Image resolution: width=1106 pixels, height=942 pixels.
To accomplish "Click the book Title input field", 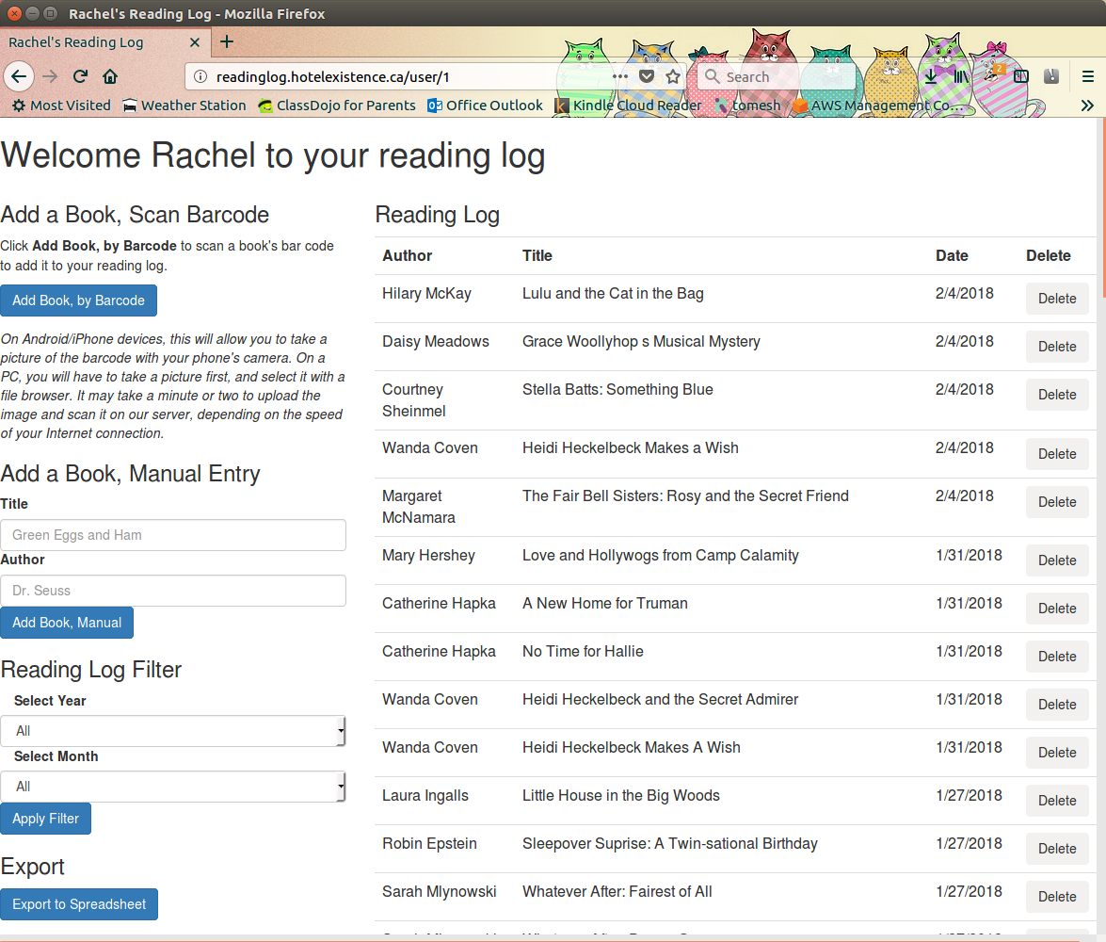I will point(173,535).
